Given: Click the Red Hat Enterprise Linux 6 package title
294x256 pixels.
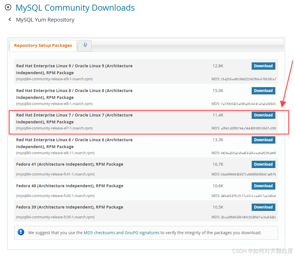Looking at the screenshot, I should (74, 143).
